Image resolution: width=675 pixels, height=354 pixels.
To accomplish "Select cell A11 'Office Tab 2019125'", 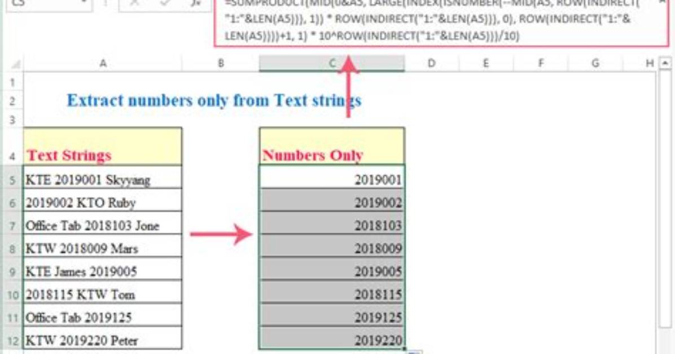I will [x=103, y=315].
